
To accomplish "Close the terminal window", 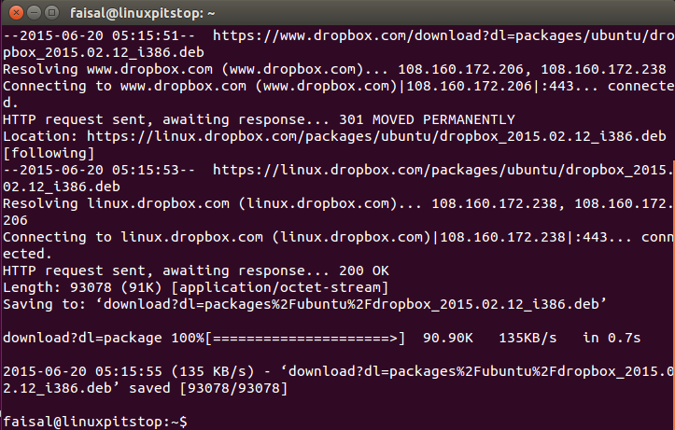I will click(16, 12).
